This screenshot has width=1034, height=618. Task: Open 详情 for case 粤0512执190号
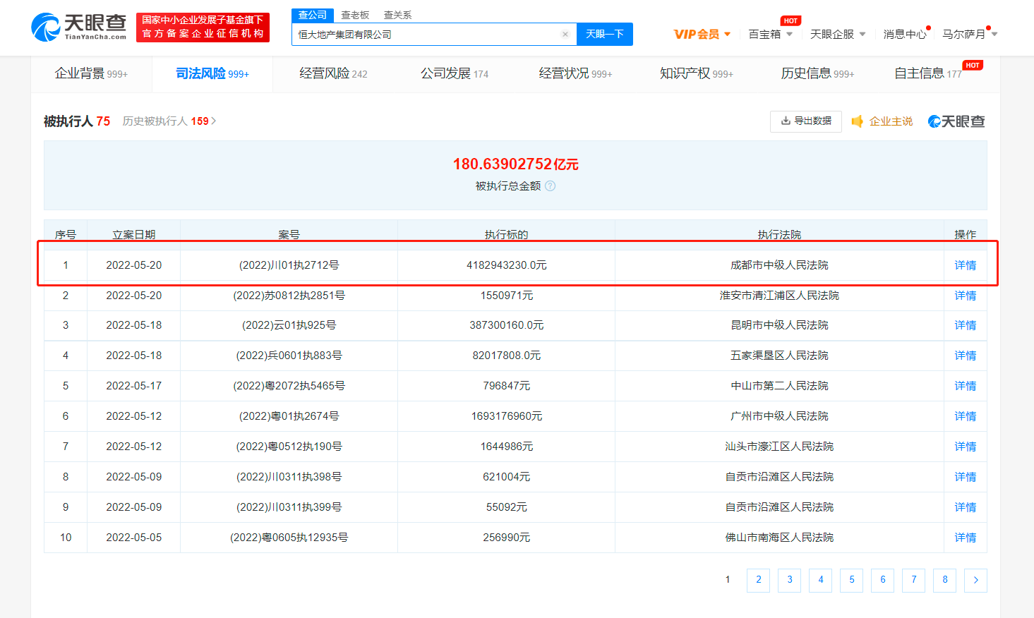point(965,447)
